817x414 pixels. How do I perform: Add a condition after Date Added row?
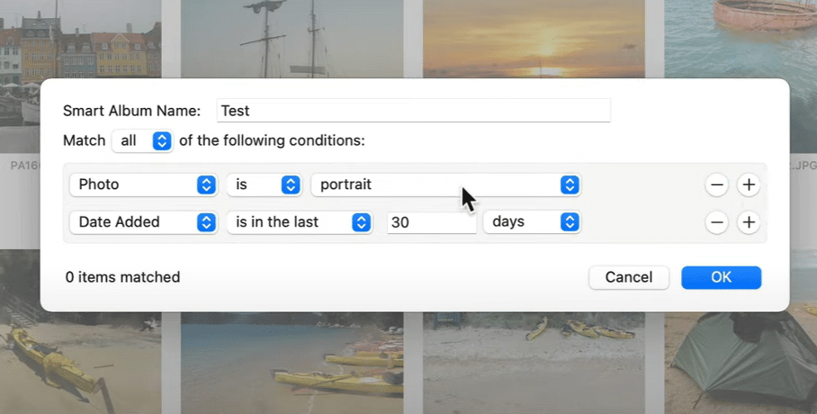point(749,222)
